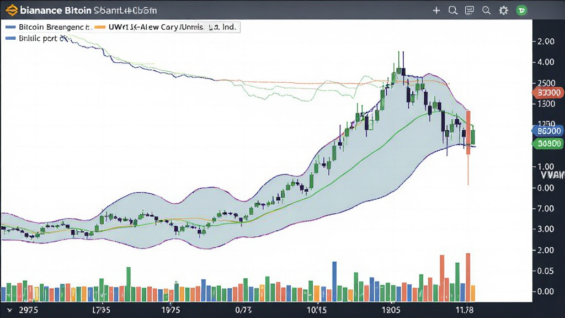Click the zoom magnifier beside the gear
The width and height of the screenshot is (565, 318).
click(x=487, y=10)
